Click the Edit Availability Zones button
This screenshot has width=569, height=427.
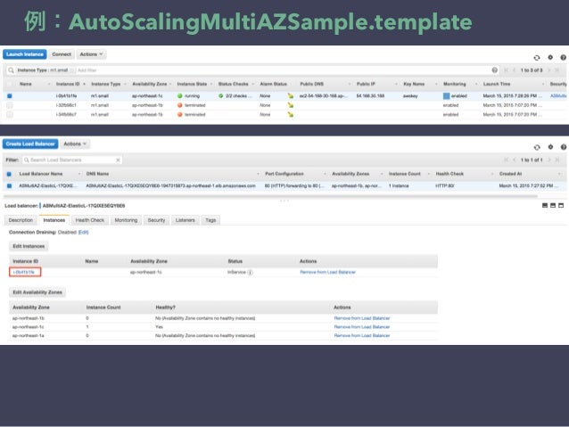(x=37, y=292)
